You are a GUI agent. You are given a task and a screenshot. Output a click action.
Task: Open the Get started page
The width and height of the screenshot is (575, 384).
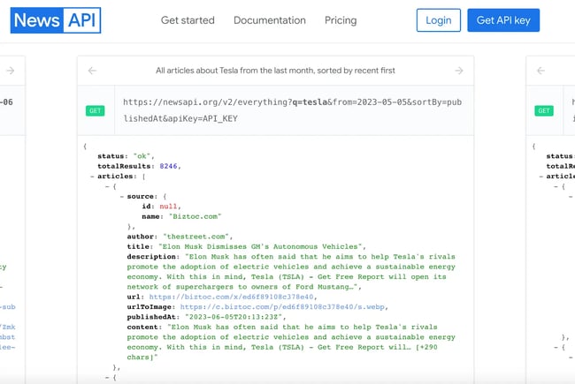point(188,20)
